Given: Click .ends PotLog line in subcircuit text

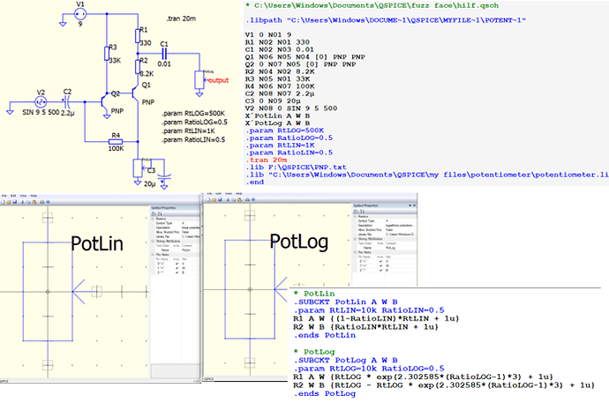Looking at the screenshot, I should coord(324,393).
